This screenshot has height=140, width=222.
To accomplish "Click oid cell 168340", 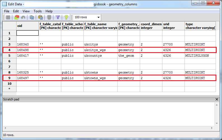I will (27, 44).
